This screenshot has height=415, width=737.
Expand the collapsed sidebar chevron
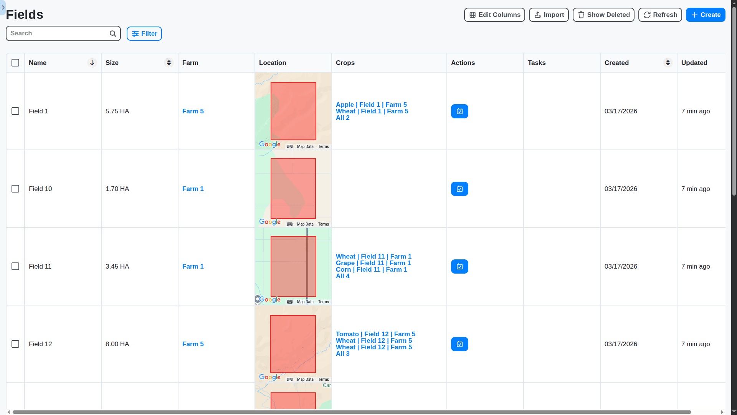(x=3, y=7)
